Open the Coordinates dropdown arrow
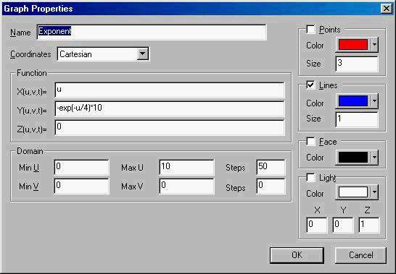The width and height of the screenshot is (396, 274). [x=142, y=53]
